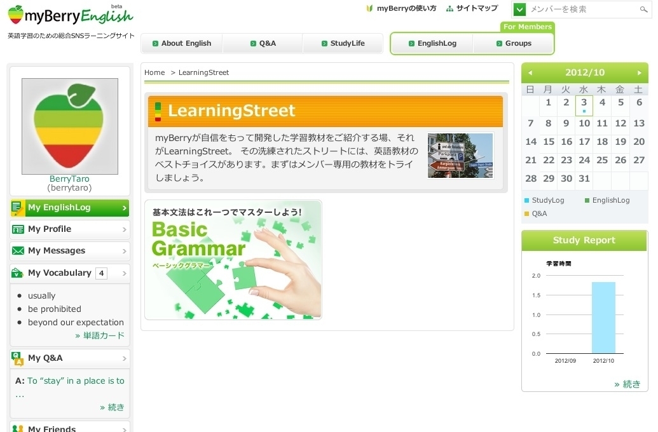This screenshot has height=432, width=658.
Task: Open the About English menu
Action: tap(182, 43)
